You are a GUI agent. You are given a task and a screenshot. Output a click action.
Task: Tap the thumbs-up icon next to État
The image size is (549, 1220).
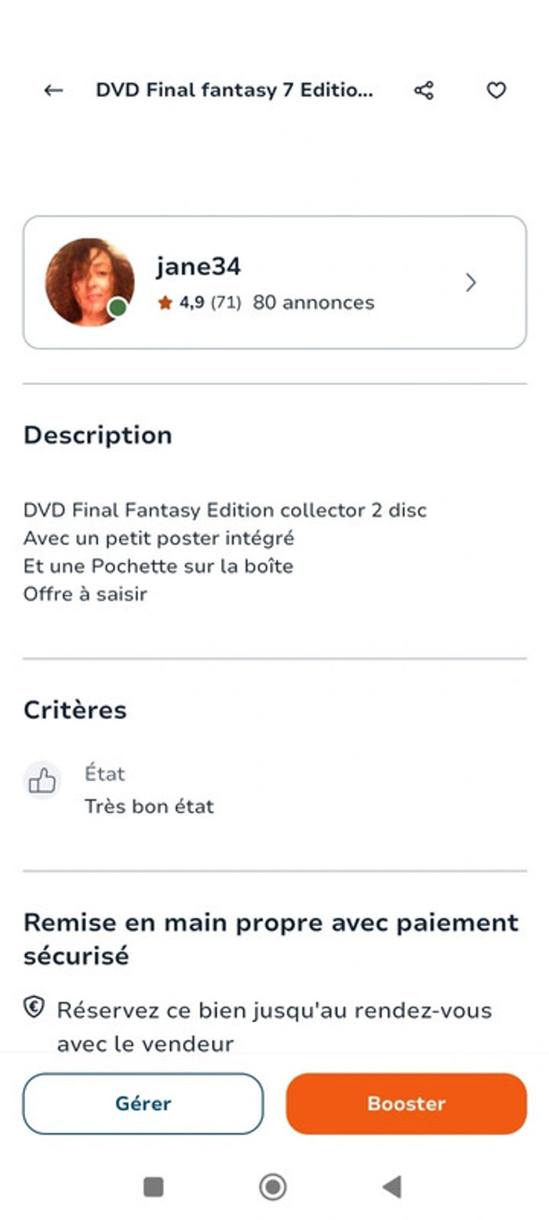[x=43, y=780]
